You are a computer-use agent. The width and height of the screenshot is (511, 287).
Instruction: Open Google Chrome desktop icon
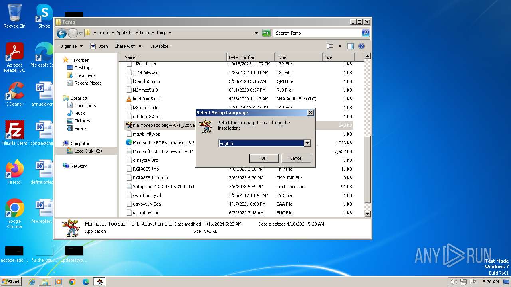click(x=14, y=213)
